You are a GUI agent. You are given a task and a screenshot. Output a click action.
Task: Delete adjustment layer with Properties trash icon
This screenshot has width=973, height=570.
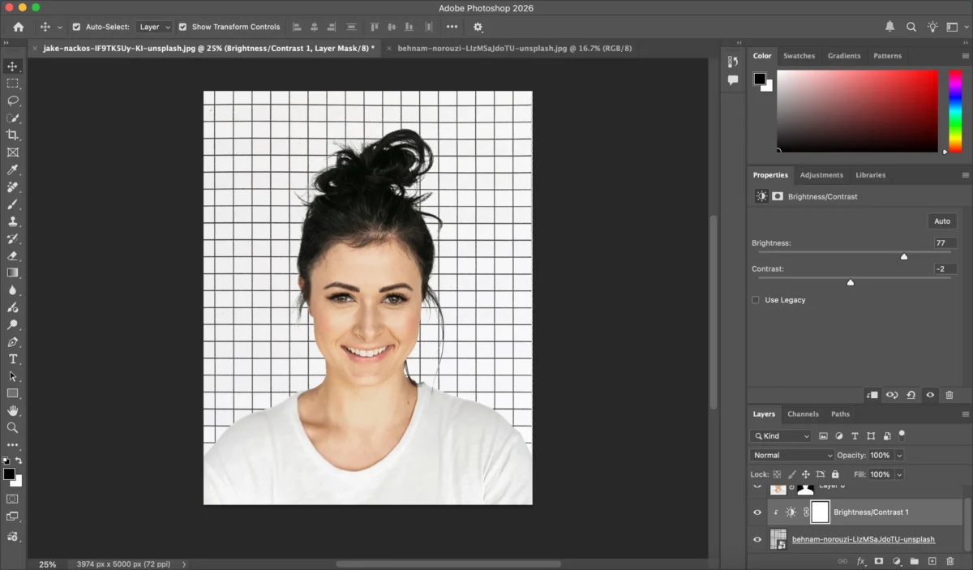pyautogui.click(x=949, y=395)
